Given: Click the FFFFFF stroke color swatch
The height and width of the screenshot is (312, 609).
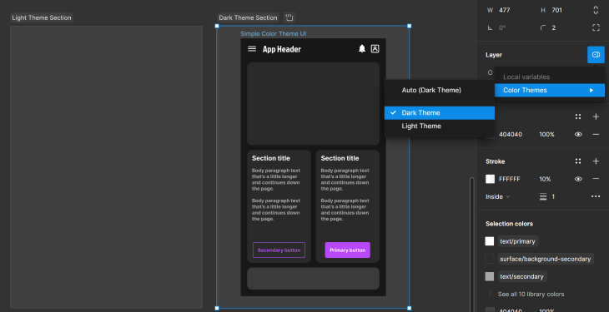Looking at the screenshot, I should (491, 179).
